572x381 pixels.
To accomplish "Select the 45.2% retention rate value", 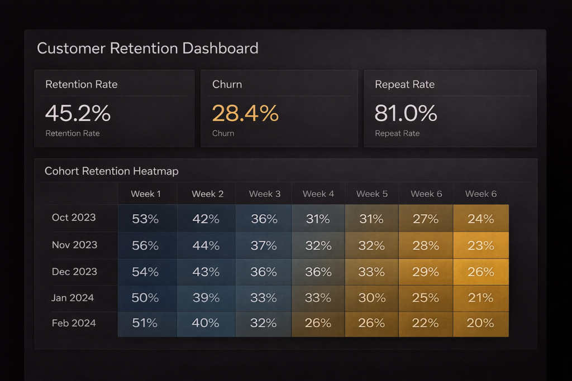I will pyautogui.click(x=78, y=113).
